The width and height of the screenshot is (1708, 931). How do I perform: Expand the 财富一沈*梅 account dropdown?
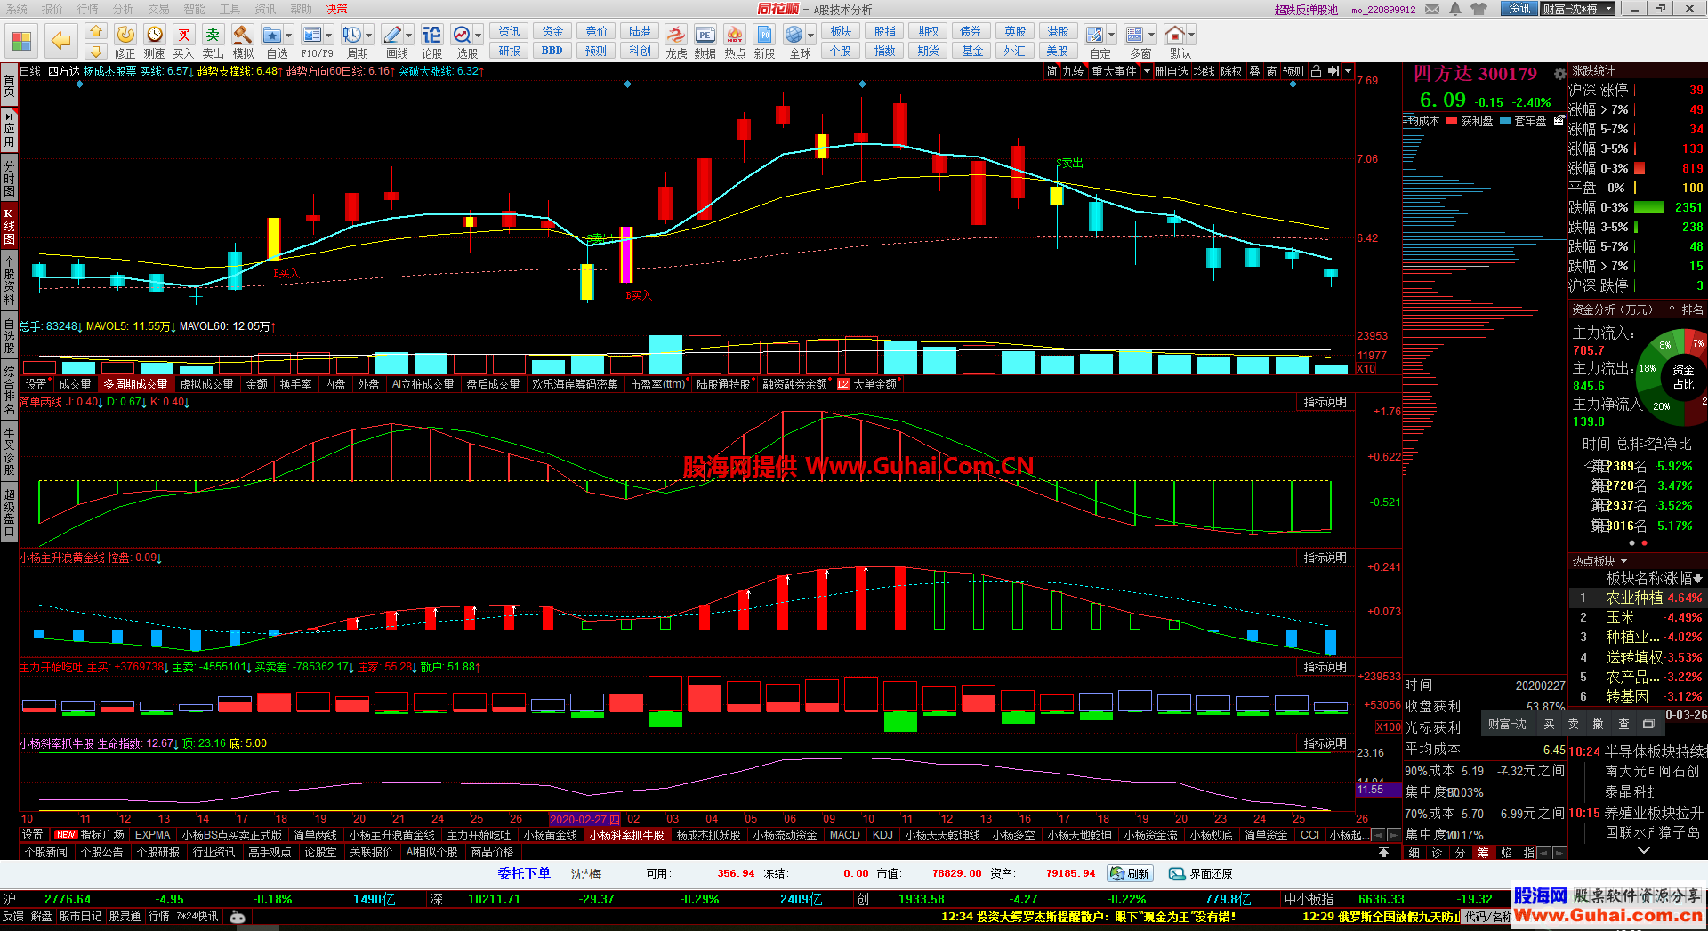(1609, 9)
